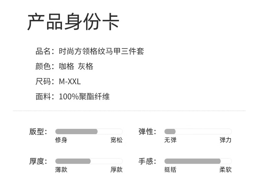Image resolution: width=259 pixels, height=186 pixels.
Task: Click the 厚度 thickness slider bar
Action: 89,161
